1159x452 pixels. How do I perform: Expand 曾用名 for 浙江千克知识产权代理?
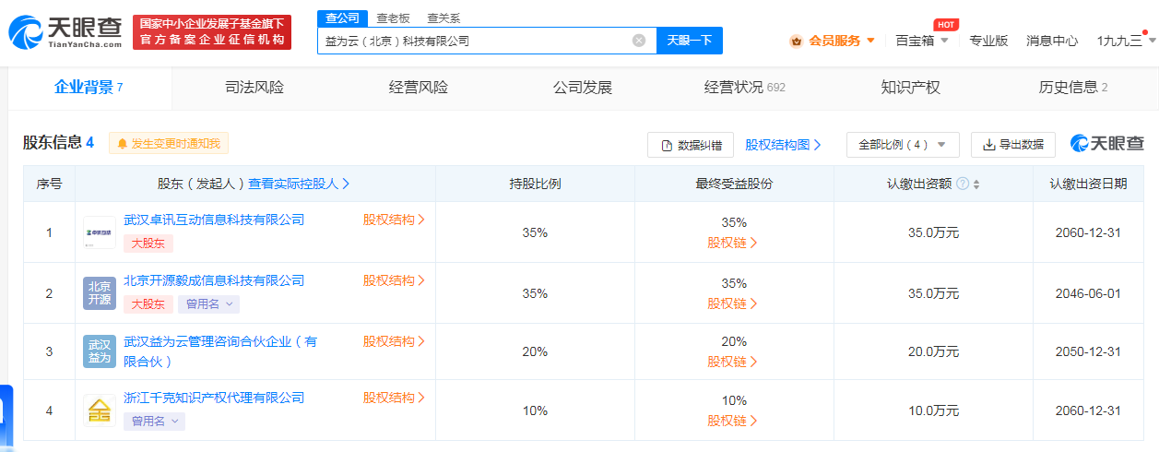click(x=154, y=421)
